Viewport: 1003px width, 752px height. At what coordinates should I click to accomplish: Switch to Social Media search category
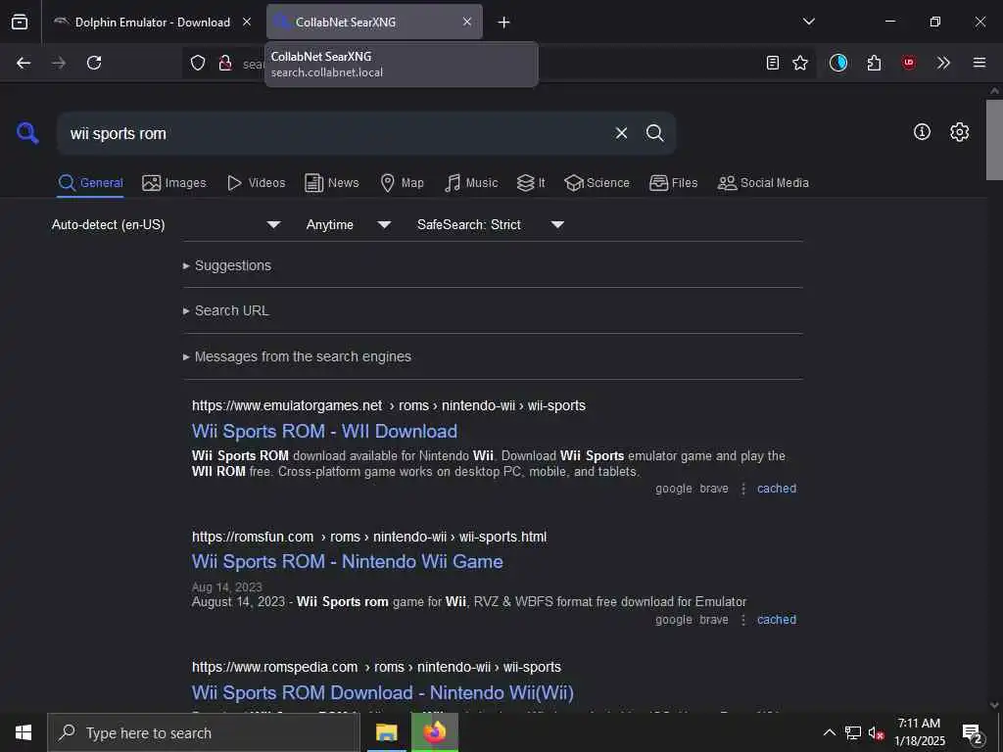click(x=763, y=183)
